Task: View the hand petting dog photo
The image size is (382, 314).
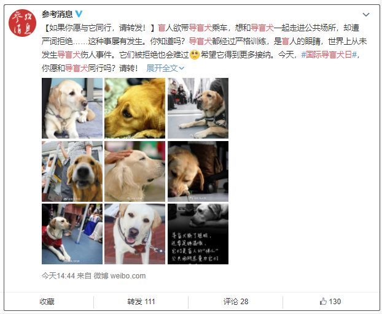Action: [134, 171]
